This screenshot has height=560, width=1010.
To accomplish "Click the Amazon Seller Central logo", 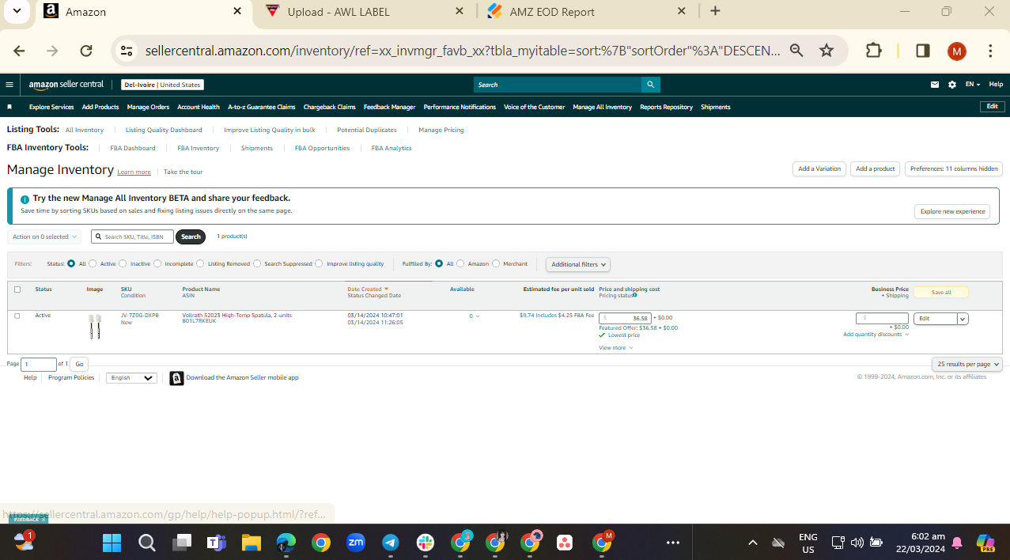I will [66, 85].
